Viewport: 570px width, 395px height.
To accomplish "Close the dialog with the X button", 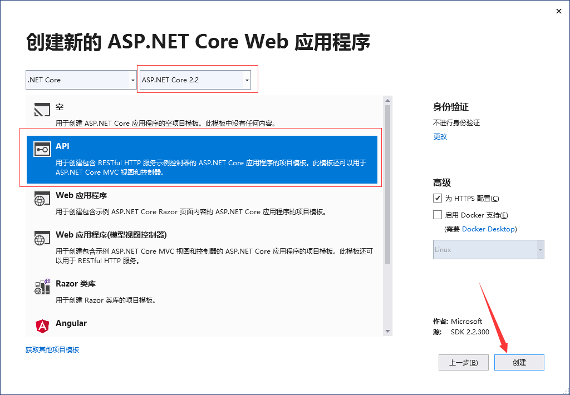I will coord(559,11).
